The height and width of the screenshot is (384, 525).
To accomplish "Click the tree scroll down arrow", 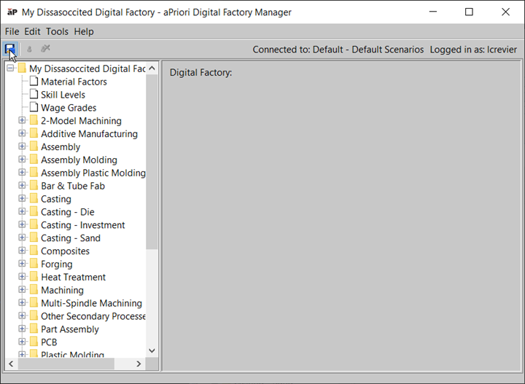I will pos(152,350).
